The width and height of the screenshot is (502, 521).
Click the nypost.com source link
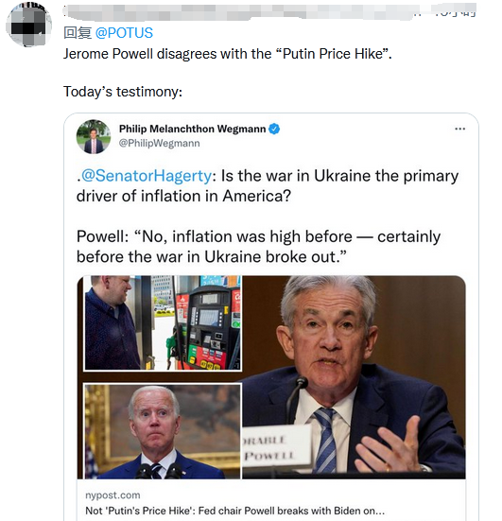[113, 495]
